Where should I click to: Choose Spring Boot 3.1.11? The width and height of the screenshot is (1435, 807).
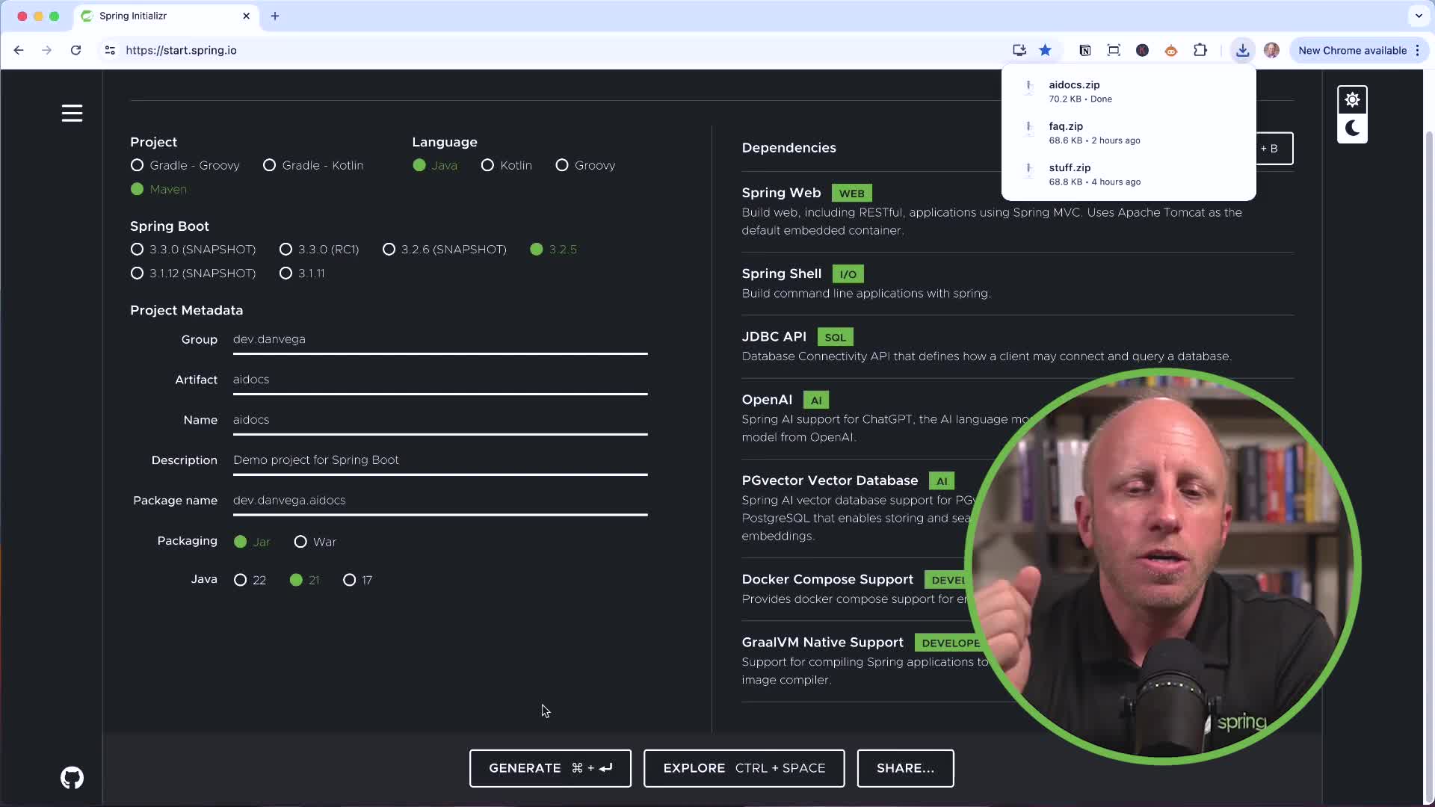[302, 273]
